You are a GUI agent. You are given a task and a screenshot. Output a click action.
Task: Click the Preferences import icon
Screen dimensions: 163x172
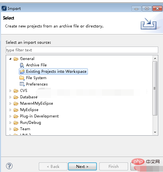coord(22,84)
